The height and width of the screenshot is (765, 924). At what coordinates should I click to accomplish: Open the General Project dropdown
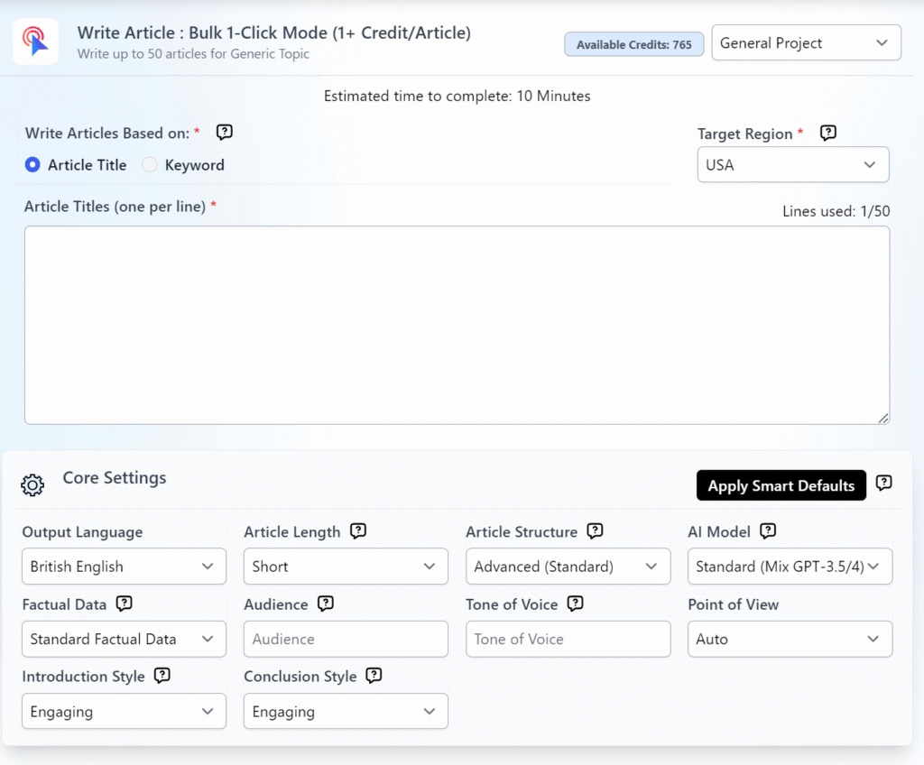[x=806, y=42]
